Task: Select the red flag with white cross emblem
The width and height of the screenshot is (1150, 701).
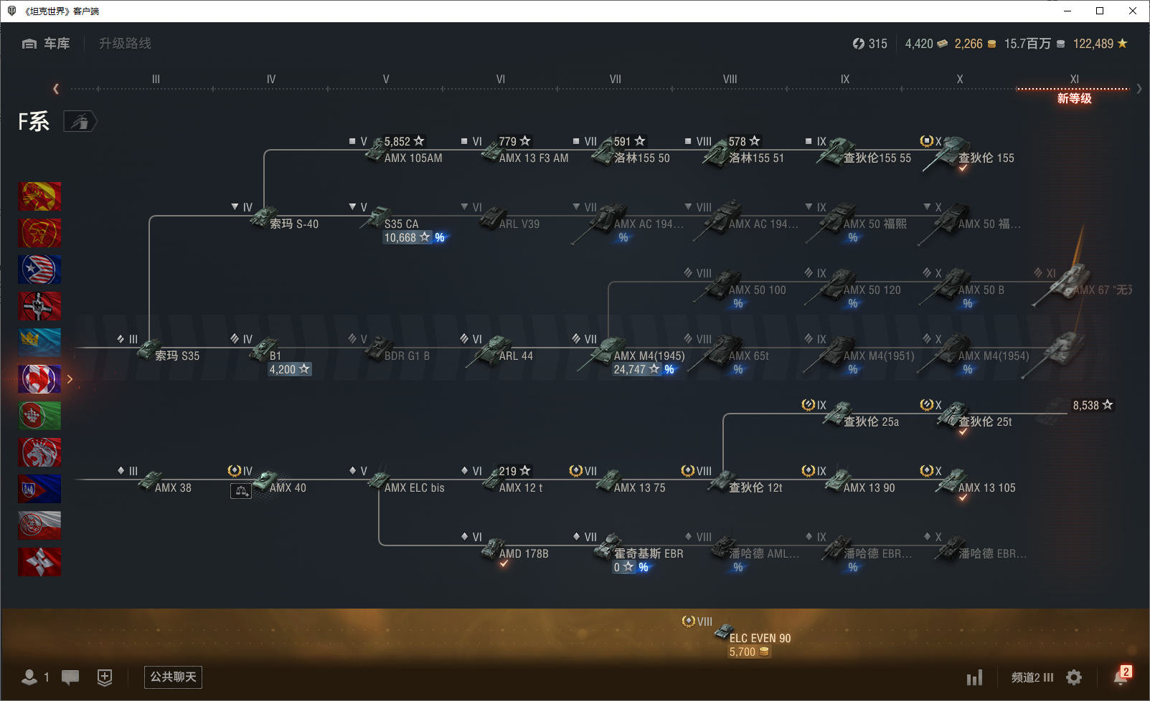Action: pos(39,562)
